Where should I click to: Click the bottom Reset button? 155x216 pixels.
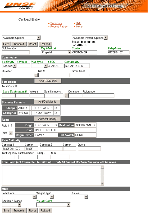click(x=32, y=210)
